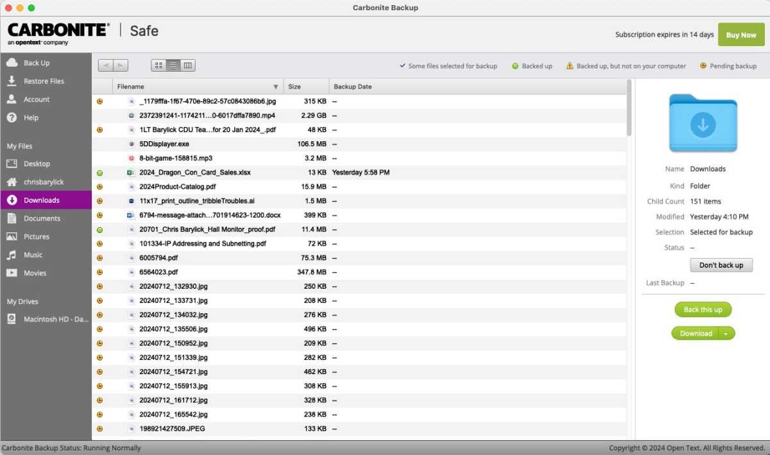Click the 2.29 GB size cell
The width and height of the screenshot is (770, 455).
click(314, 116)
